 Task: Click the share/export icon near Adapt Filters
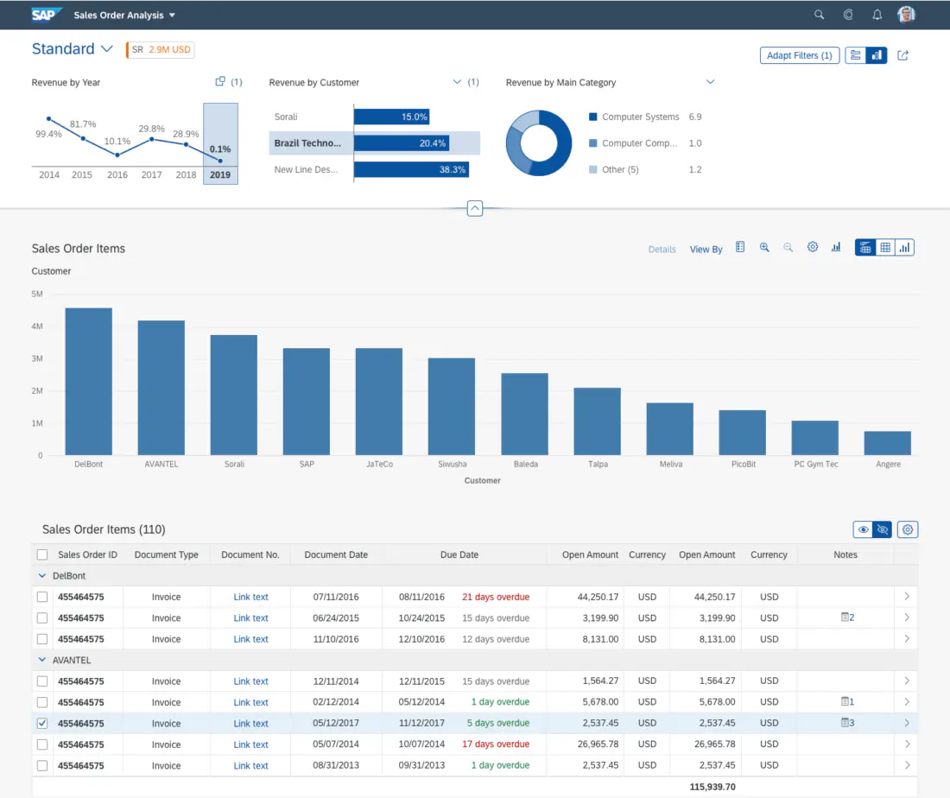[902, 55]
